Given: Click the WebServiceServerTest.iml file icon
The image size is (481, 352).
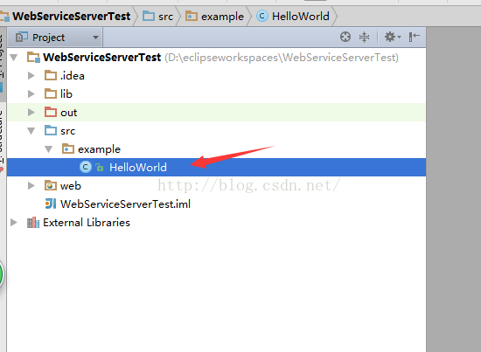Looking at the screenshot, I should [51, 204].
